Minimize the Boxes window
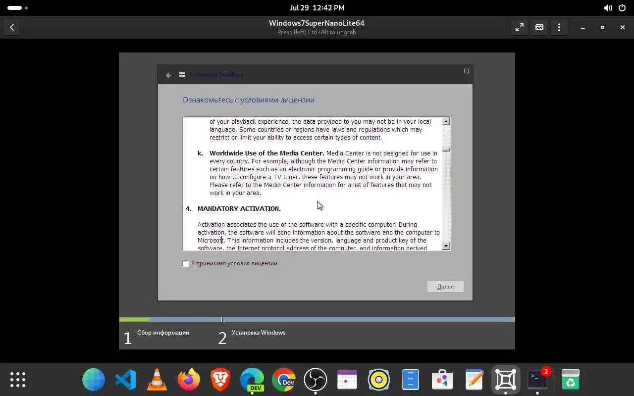The image size is (634, 396). (x=583, y=27)
